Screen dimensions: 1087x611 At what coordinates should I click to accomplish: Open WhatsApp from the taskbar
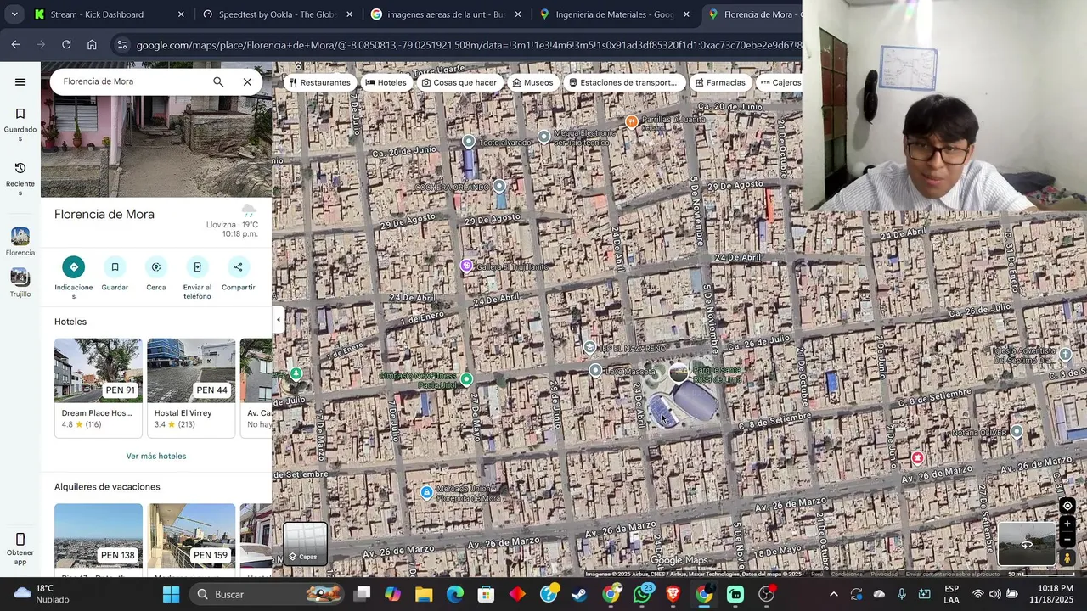pos(642,594)
